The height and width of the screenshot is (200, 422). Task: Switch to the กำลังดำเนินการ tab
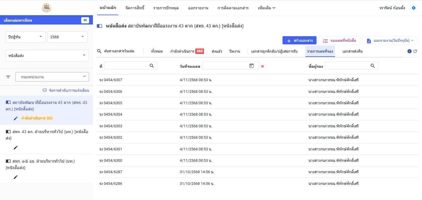pos(187,51)
